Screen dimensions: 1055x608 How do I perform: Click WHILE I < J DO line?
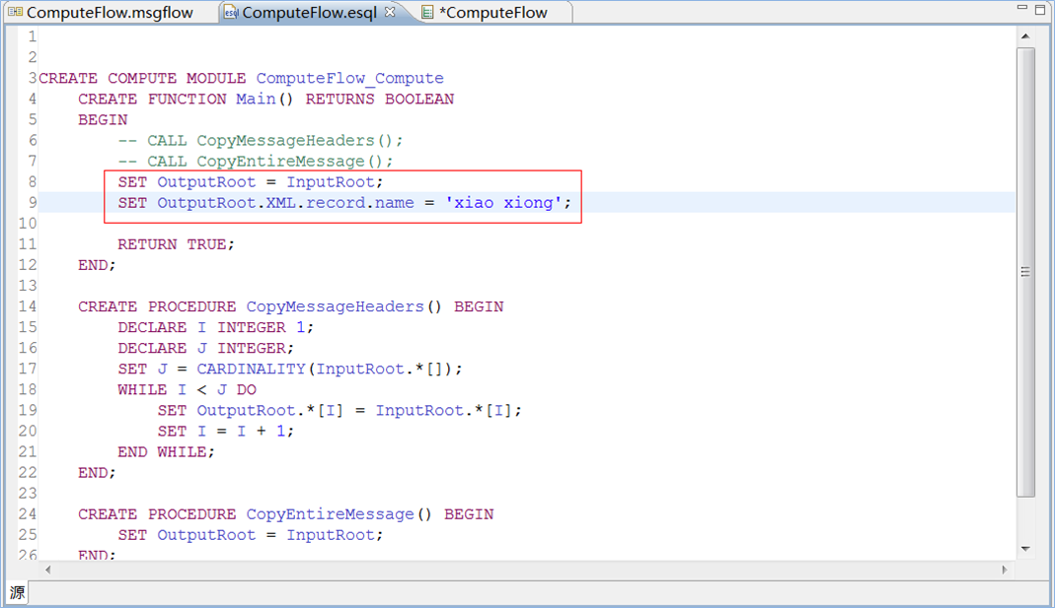188,390
